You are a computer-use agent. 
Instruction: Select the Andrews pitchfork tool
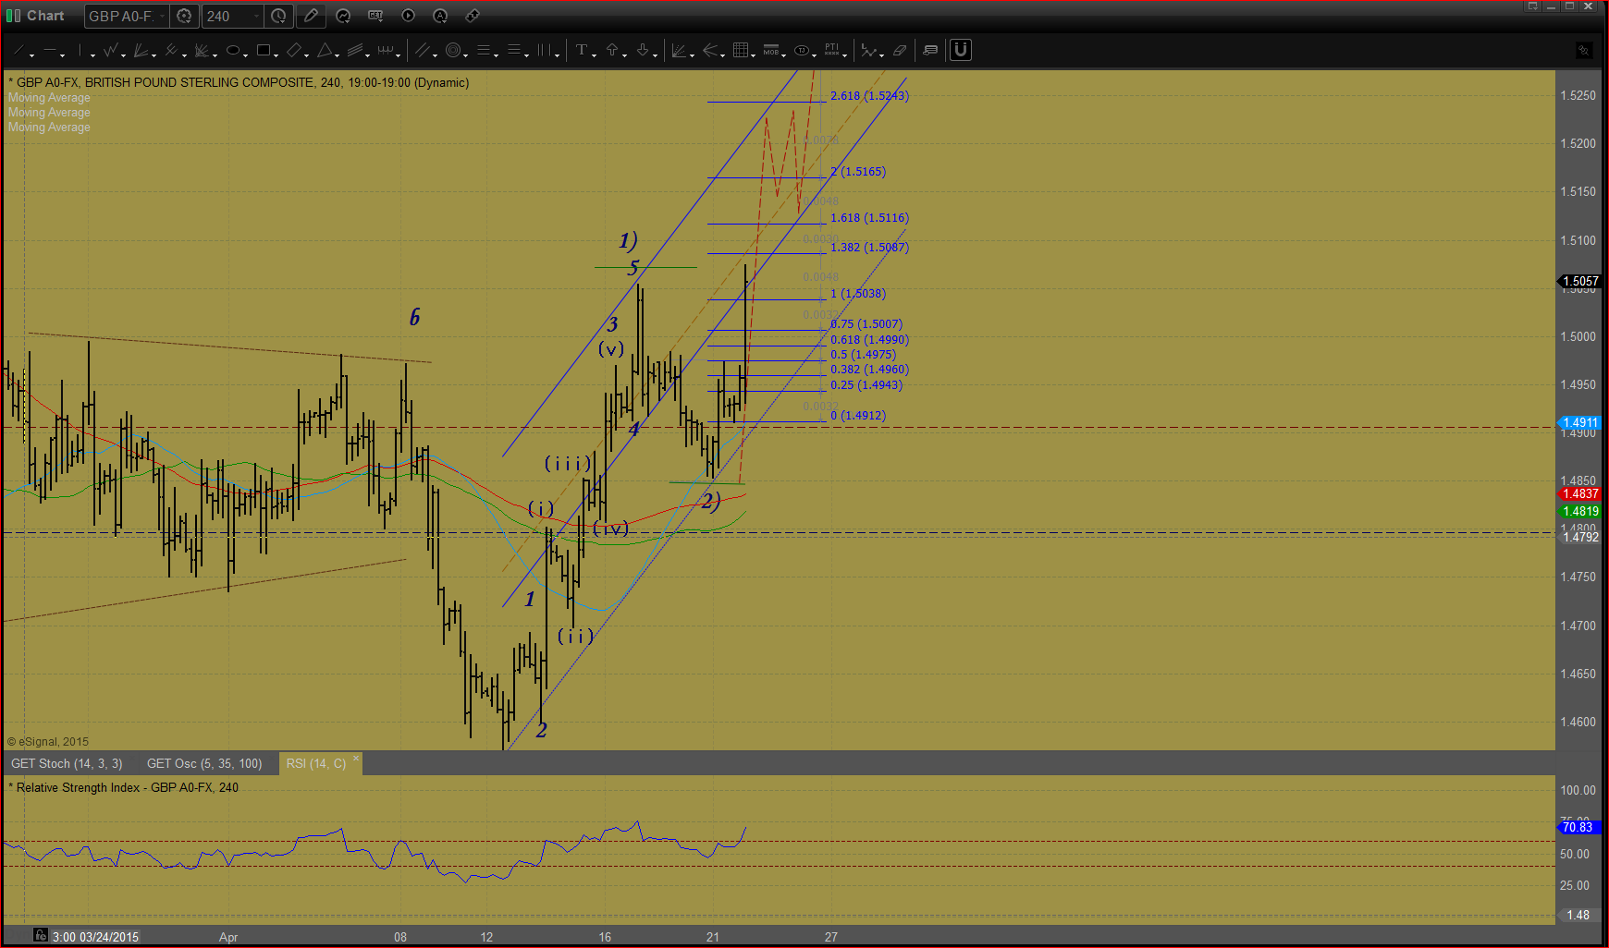(171, 50)
